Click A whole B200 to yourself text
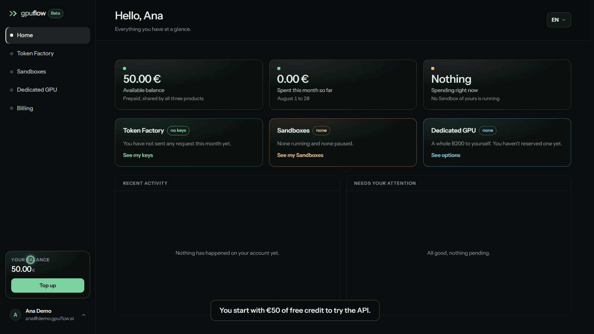This screenshot has height=334, width=594. click(x=497, y=143)
